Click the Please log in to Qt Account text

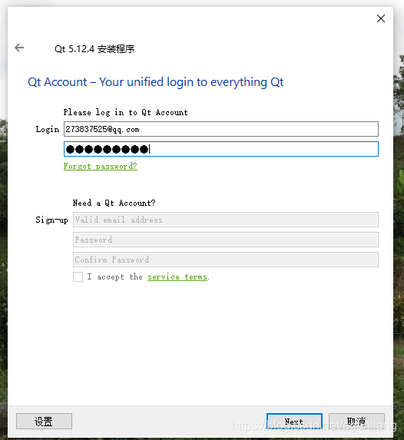125,113
